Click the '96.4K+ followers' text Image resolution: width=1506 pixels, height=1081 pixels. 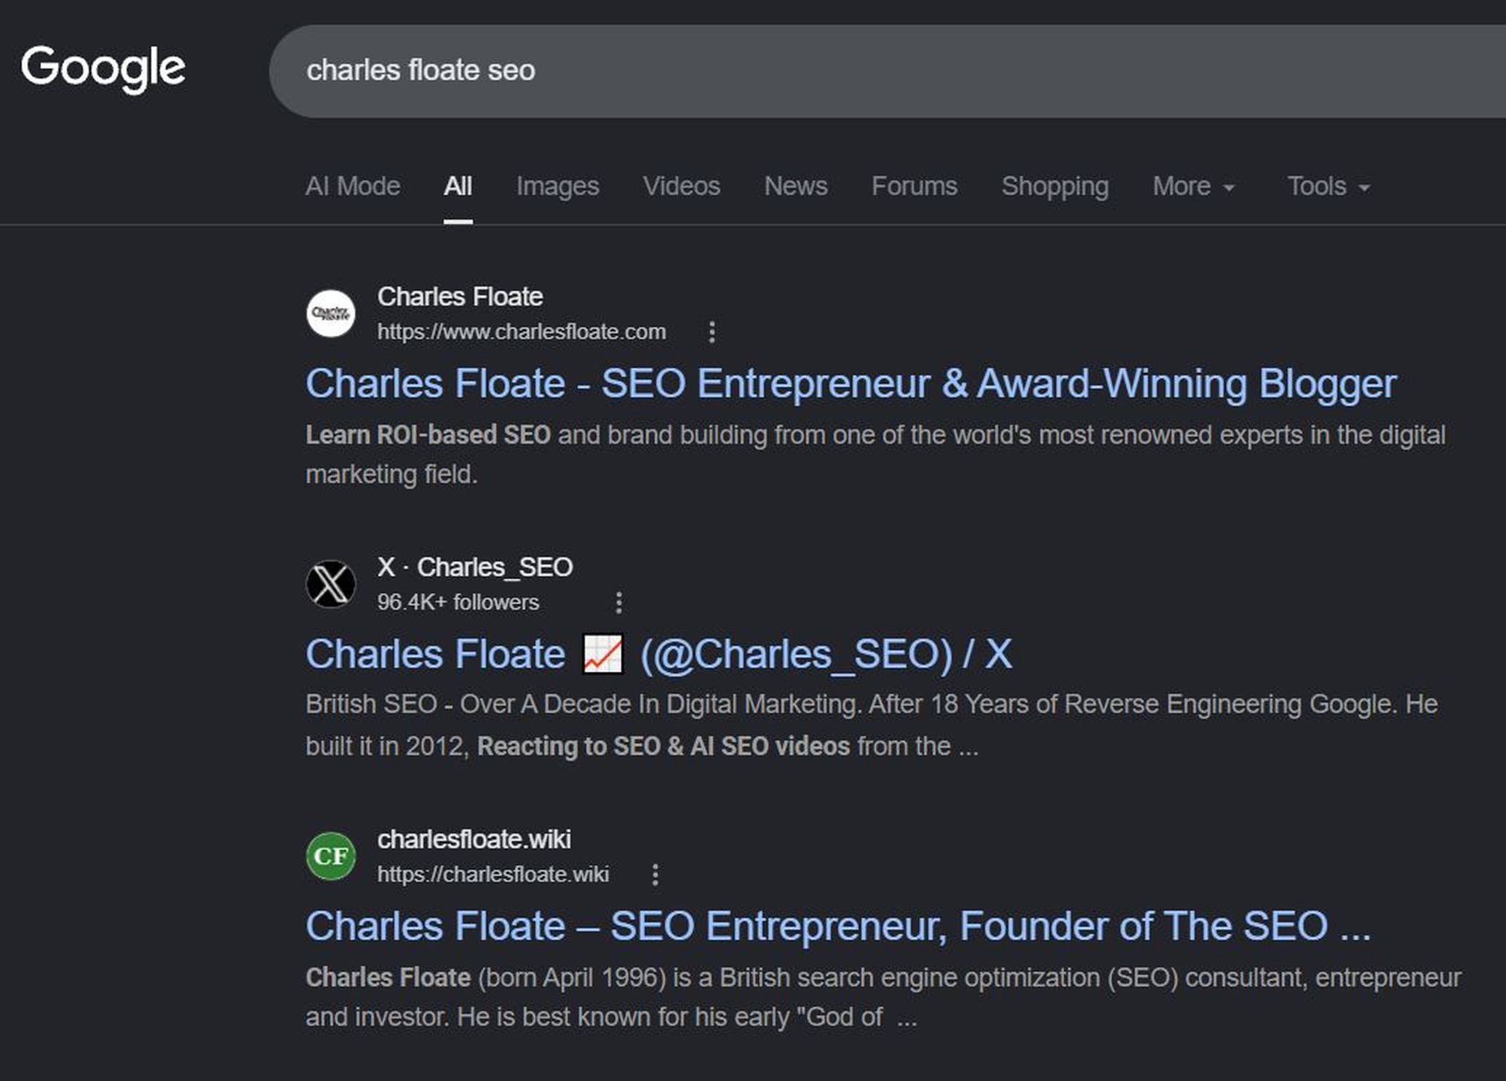(x=458, y=602)
